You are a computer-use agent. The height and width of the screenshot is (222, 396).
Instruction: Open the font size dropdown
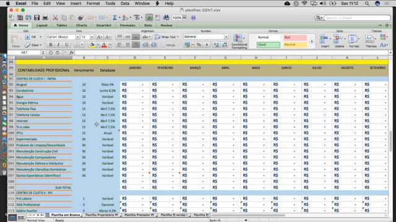92,37
